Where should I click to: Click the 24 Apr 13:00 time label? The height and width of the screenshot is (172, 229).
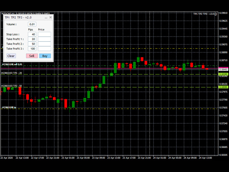click(205, 158)
